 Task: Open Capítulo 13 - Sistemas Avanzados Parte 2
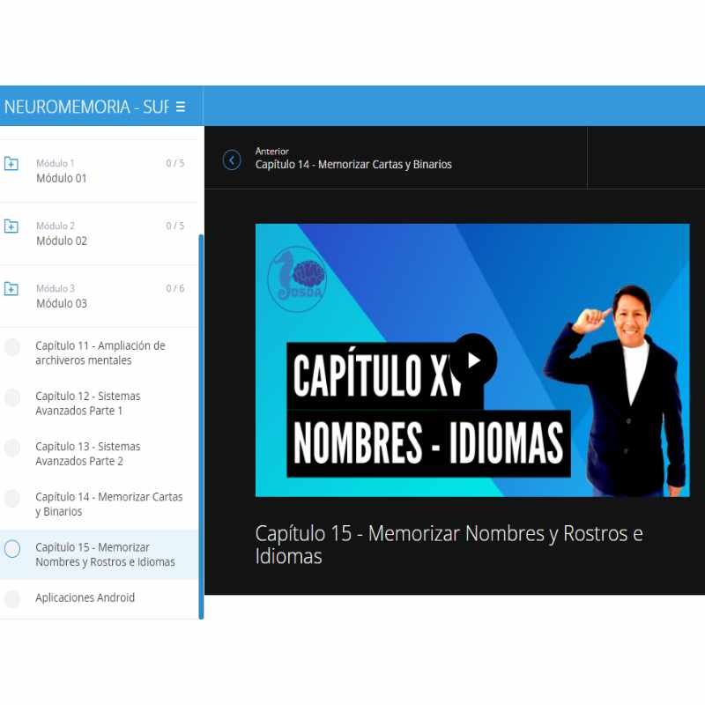click(x=88, y=454)
